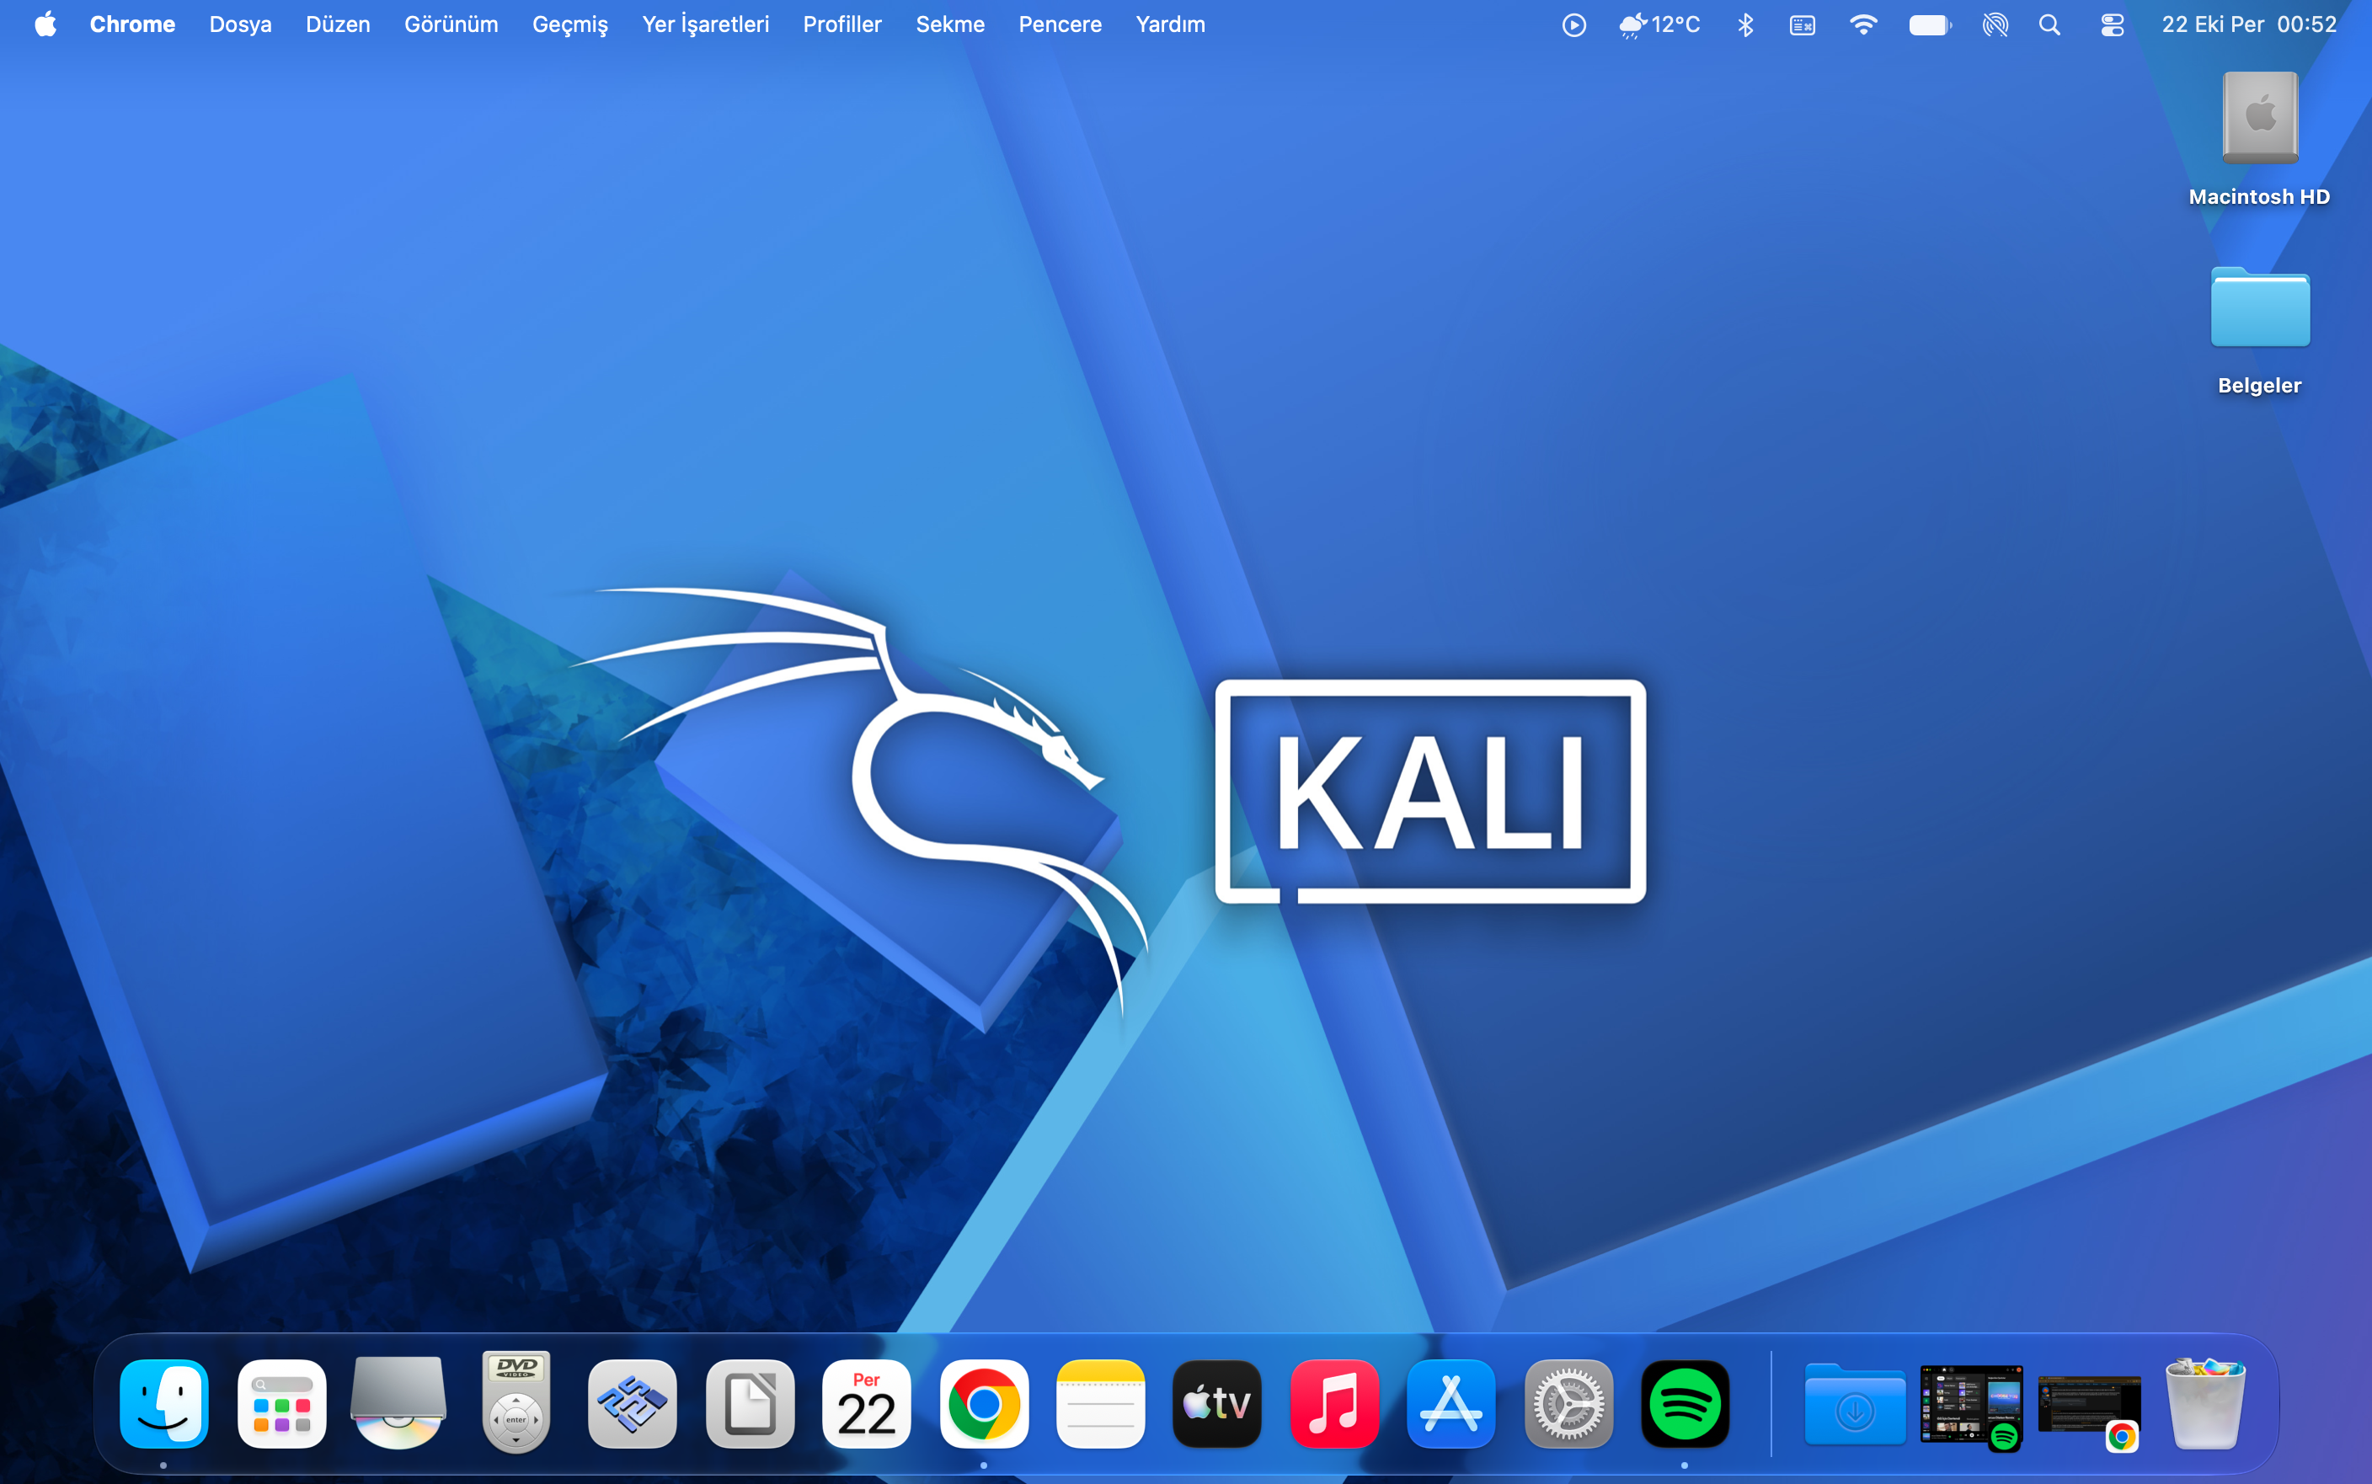Open Launchpad in the Dock
This screenshot has width=2372, height=1484.
tap(281, 1403)
